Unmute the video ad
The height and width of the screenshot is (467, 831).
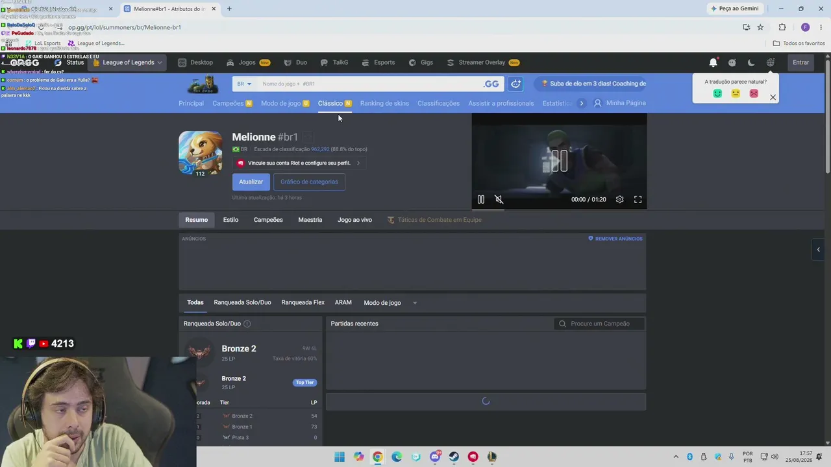click(499, 200)
